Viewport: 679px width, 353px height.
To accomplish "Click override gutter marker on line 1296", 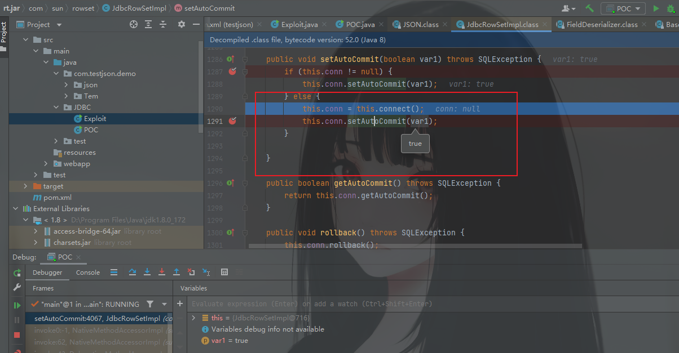I will pos(230,183).
